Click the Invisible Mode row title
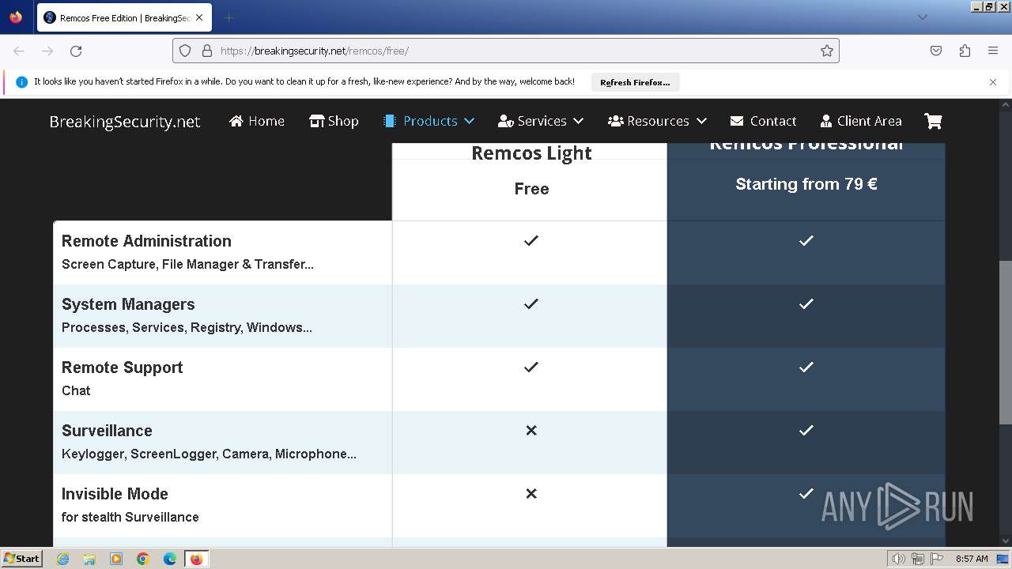This screenshot has width=1012, height=569. (115, 494)
